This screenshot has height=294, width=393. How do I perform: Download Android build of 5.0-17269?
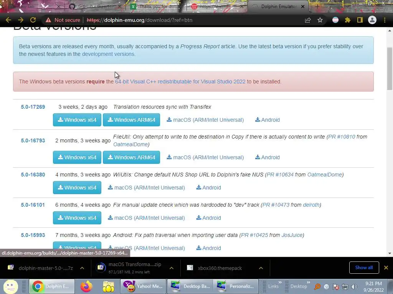[x=268, y=120]
